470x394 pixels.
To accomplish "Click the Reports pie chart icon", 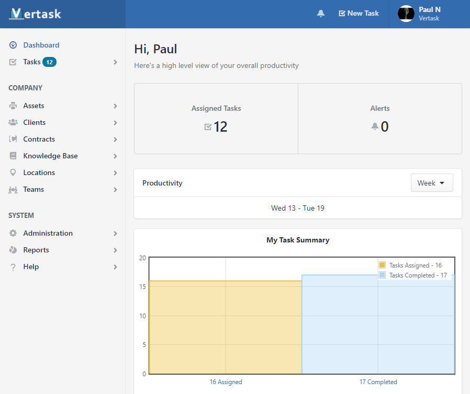I will pyautogui.click(x=13, y=250).
